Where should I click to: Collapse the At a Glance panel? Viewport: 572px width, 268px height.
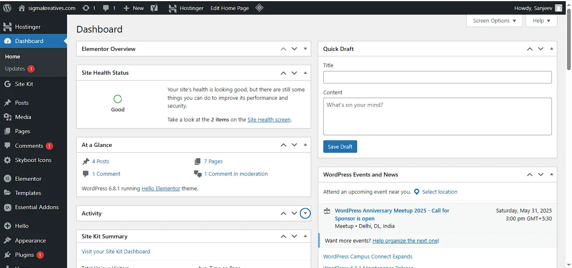(305, 145)
